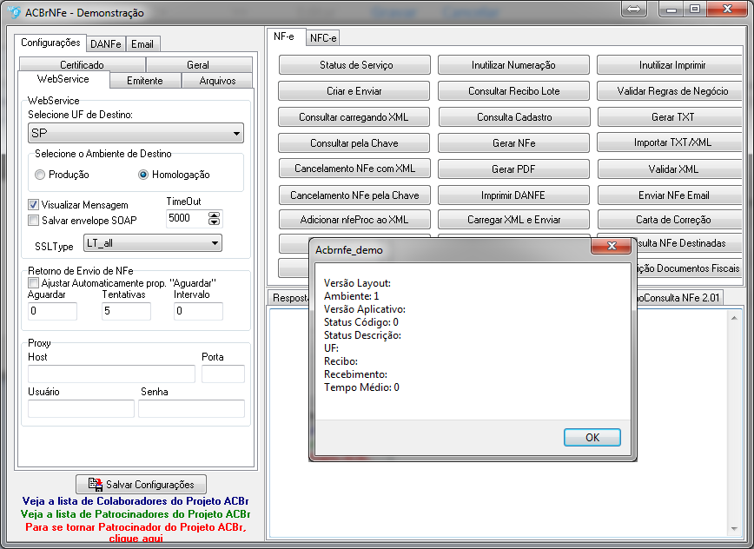
Task: Click Criar e Enviar button
Action: [x=354, y=91]
